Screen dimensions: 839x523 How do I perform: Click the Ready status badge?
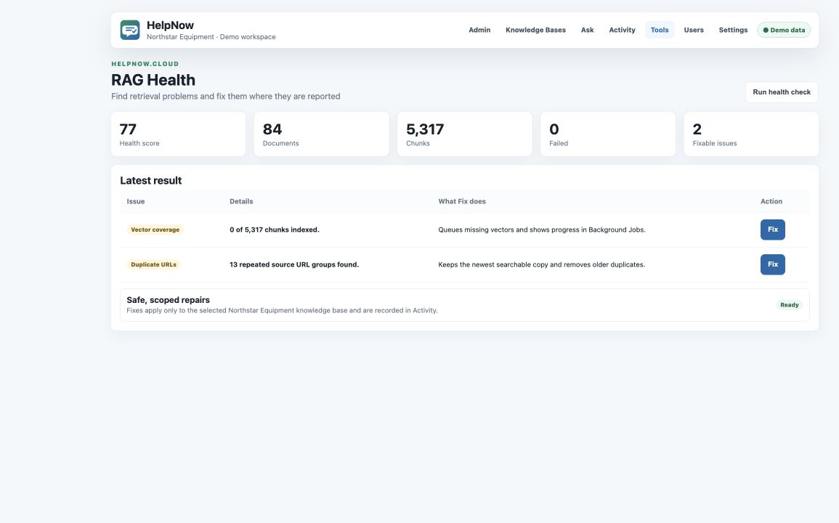coord(789,305)
